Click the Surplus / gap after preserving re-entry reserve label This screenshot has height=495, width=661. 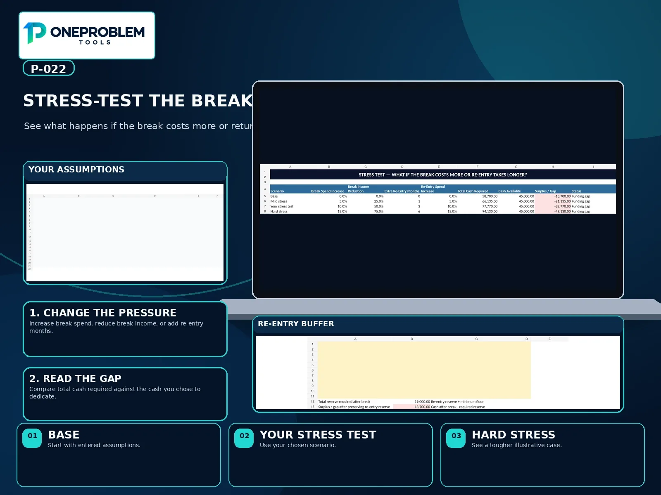354,407
